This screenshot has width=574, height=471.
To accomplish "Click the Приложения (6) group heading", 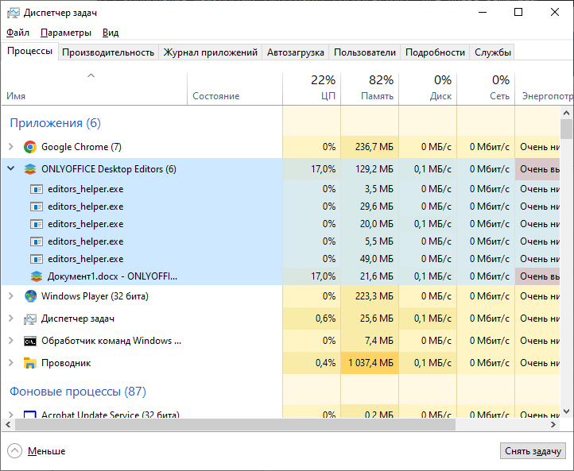I will [56, 123].
